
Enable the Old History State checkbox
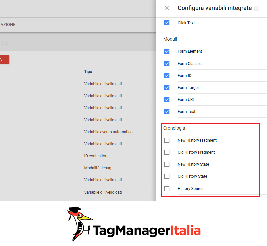[x=167, y=176]
